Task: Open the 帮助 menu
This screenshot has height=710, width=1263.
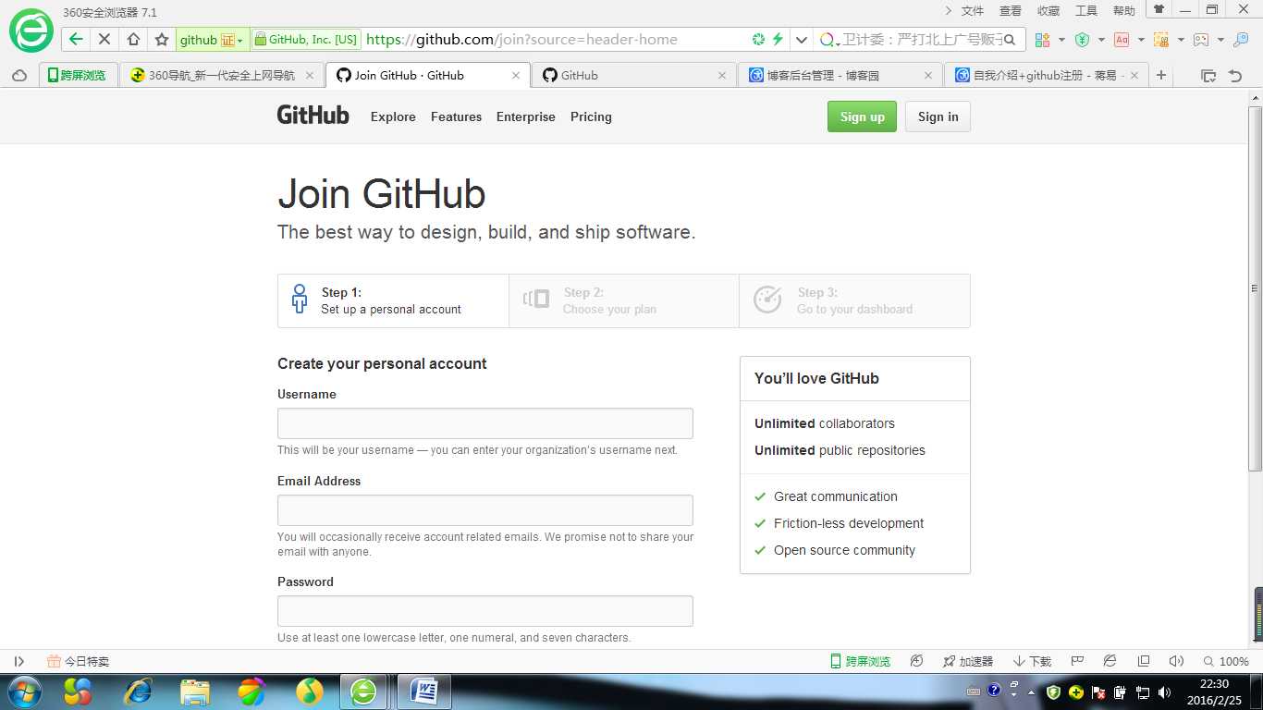Action: [1124, 11]
